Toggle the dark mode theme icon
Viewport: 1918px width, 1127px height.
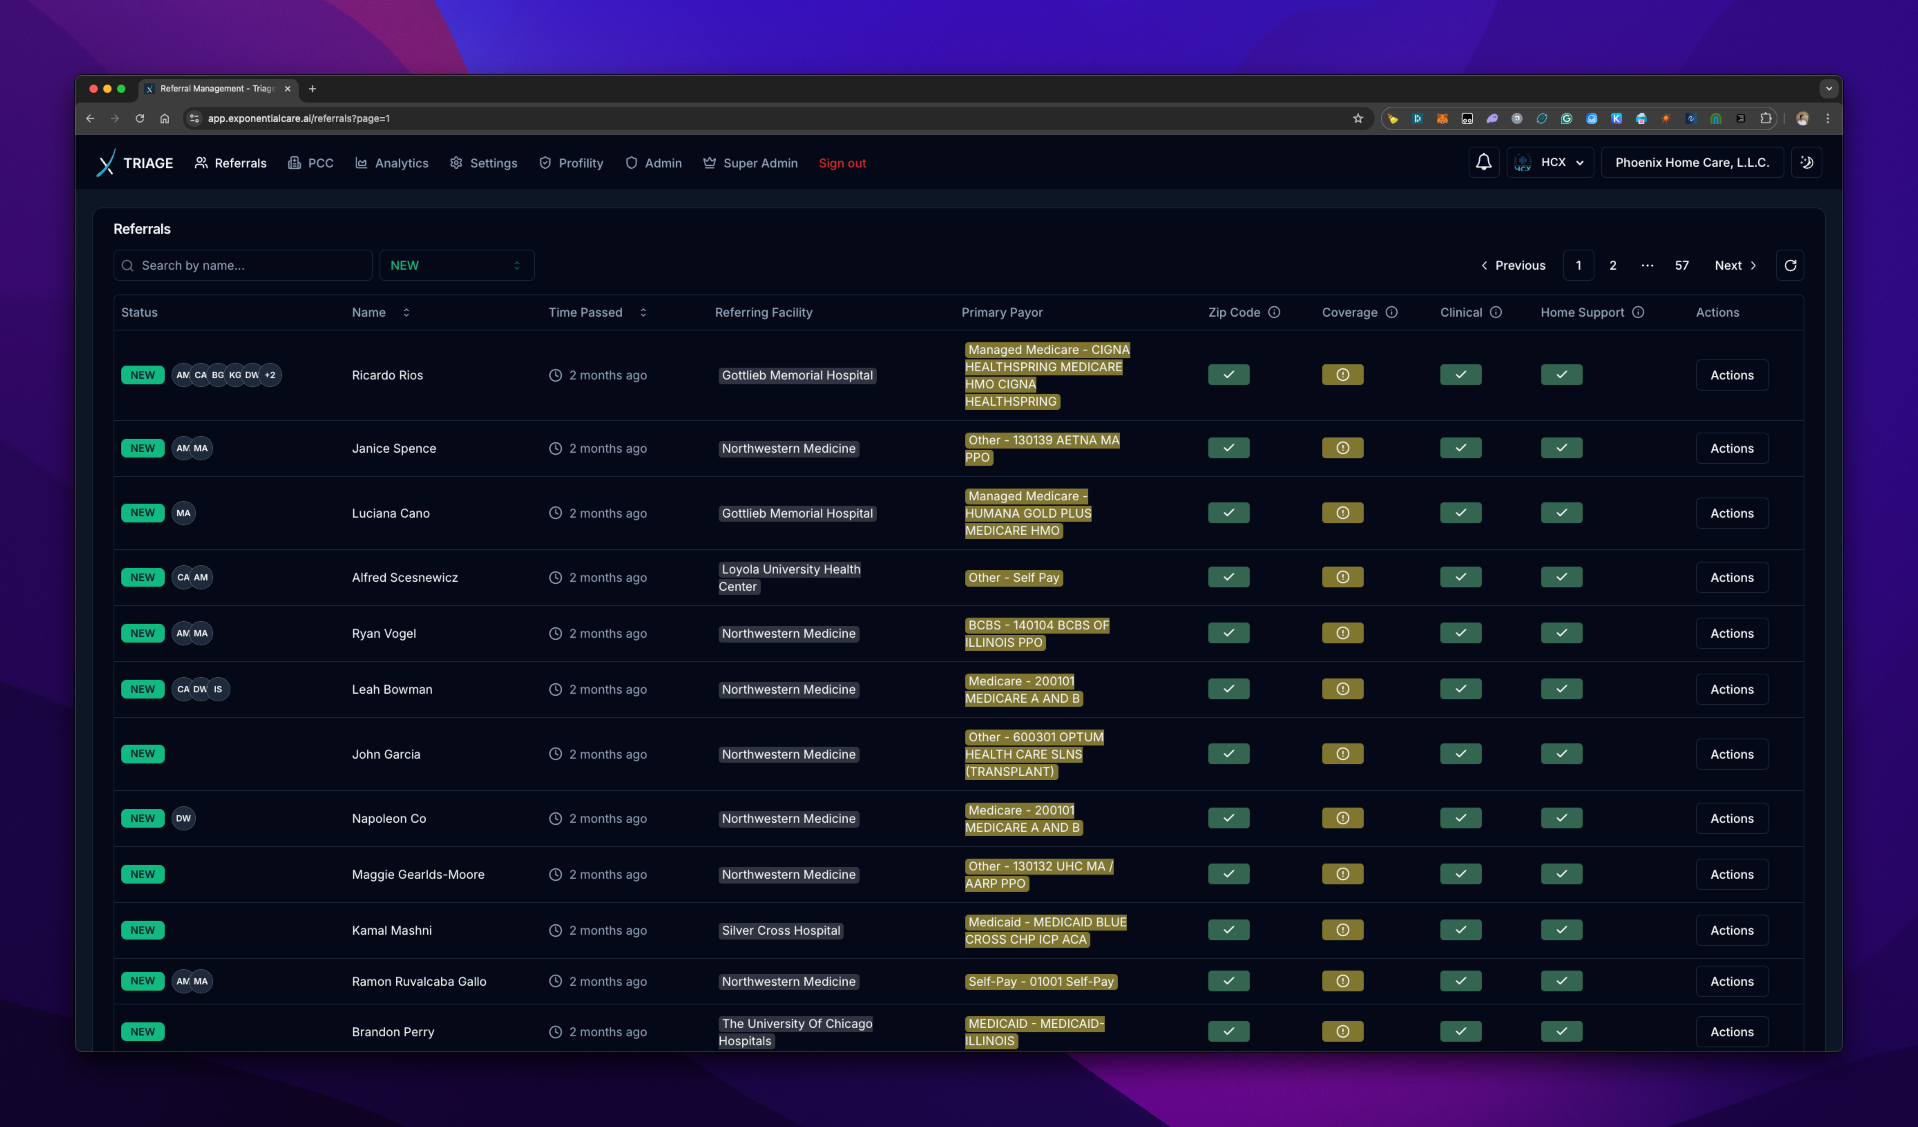pos(1807,162)
